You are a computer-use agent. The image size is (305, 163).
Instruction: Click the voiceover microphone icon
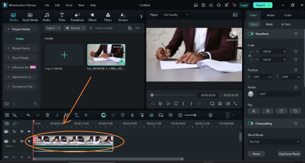click(x=132, y=115)
